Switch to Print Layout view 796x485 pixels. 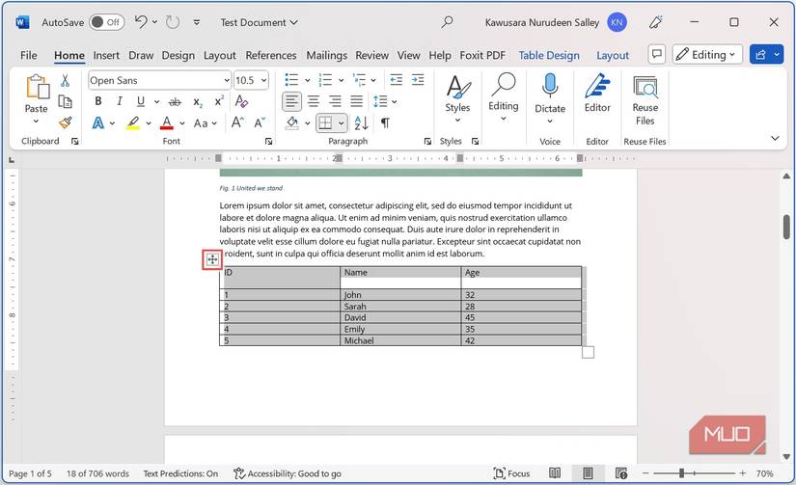point(588,472)
